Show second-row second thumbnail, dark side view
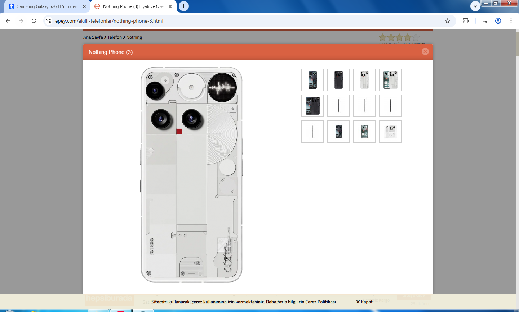Screen dimensions: 519x312 [x=338, y=106]
